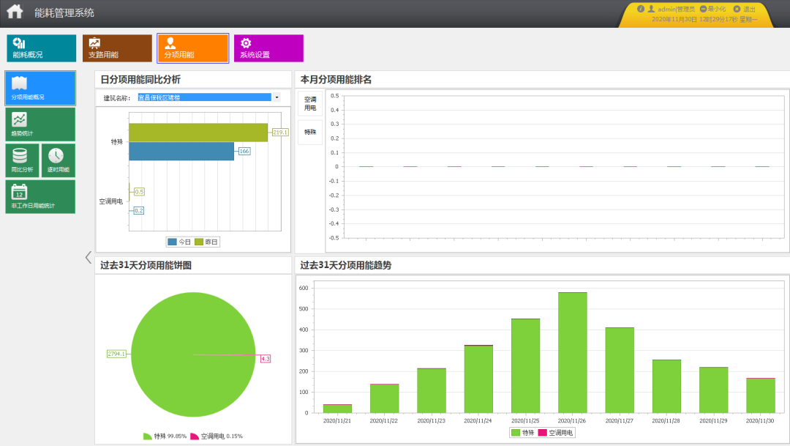The height and width of the screenshot is (446, 790).
Task: Open the 能耗概况 module tile
Action: click(41, 48)
